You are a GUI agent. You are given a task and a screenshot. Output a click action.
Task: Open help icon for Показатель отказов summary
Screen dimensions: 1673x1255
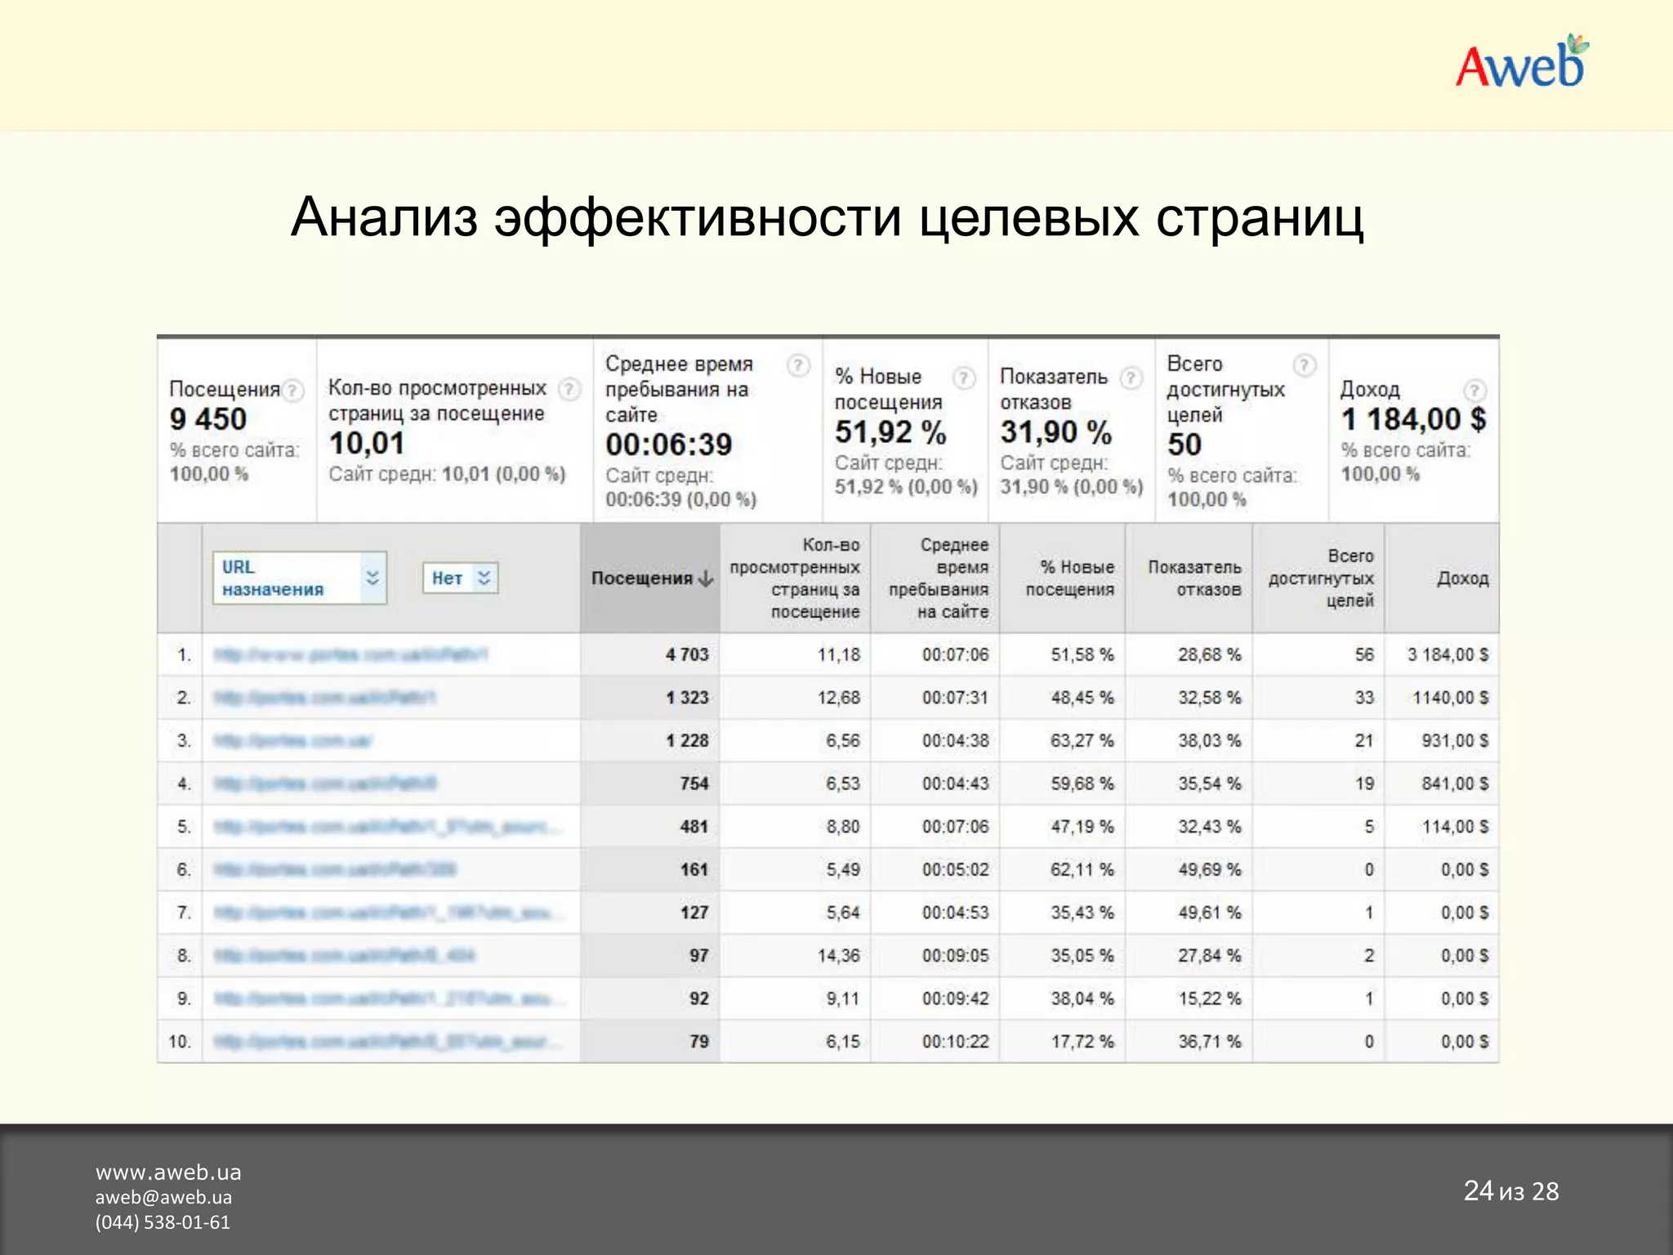[x=1131, y=377]
